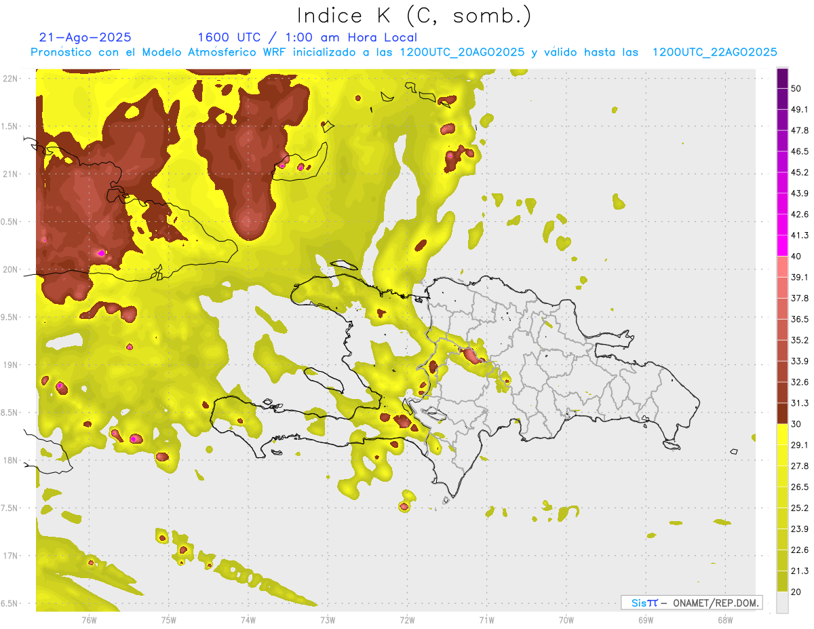Click the "43.9" color scale value
The height and width of the screenshot is (629, 814).
800,193
